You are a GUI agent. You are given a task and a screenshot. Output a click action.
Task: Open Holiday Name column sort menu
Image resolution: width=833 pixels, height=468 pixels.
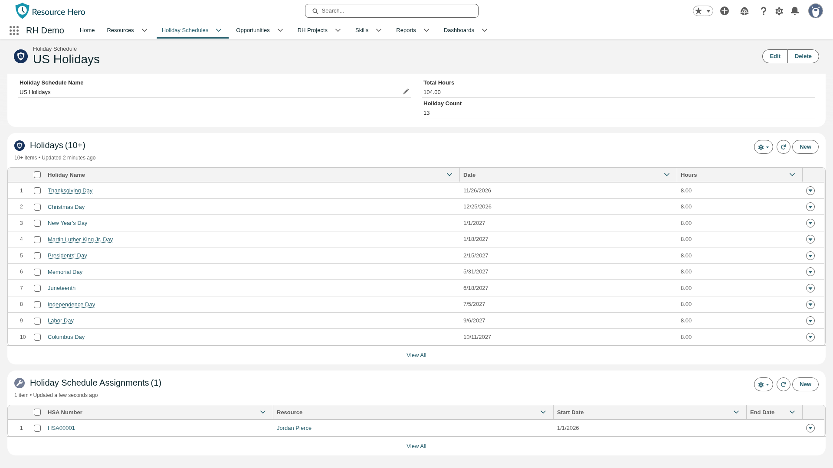coord(449,175)
